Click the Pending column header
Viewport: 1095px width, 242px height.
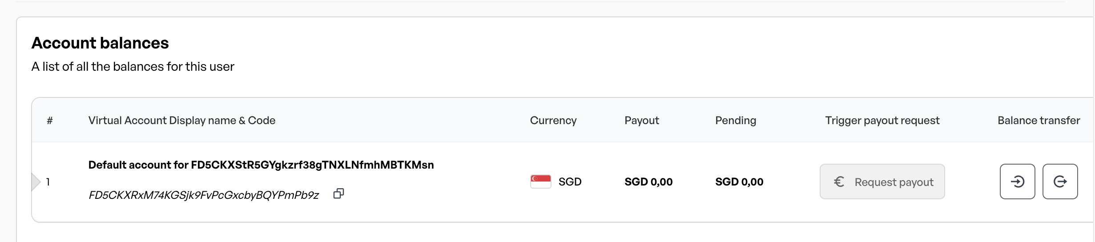[x=735, y=121]
